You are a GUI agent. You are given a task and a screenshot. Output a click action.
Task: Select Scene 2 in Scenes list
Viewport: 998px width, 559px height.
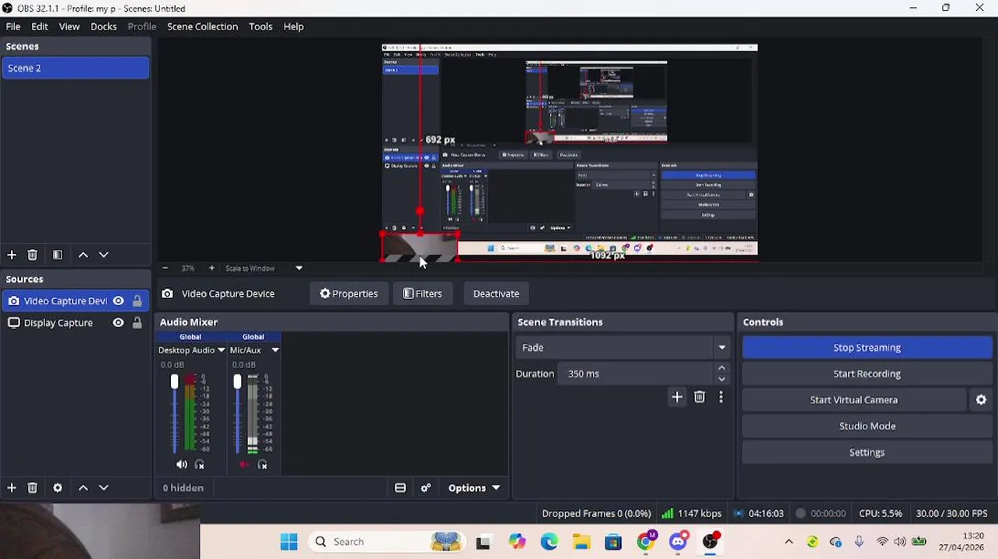click(x=75, y=68)
